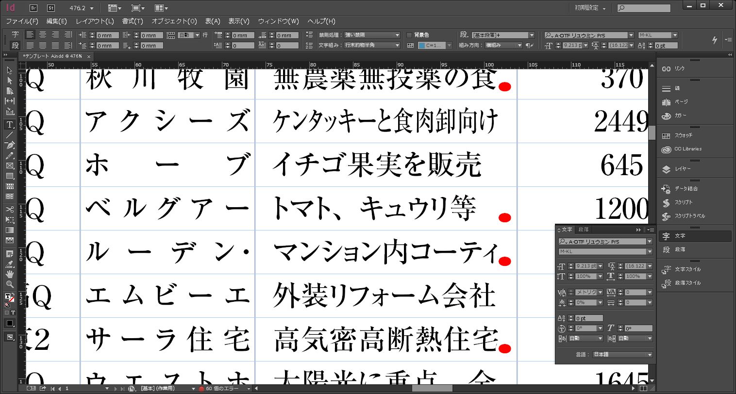Launch Adobe Bridge with Br button
The image size is (736, 394).
[x=33, y=8]
